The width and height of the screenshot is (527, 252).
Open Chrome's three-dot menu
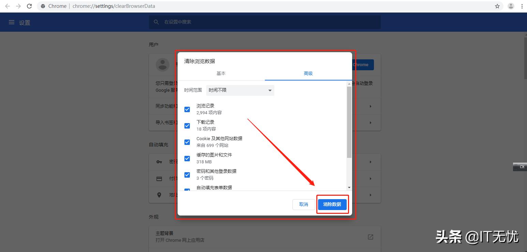click(523, 6)
